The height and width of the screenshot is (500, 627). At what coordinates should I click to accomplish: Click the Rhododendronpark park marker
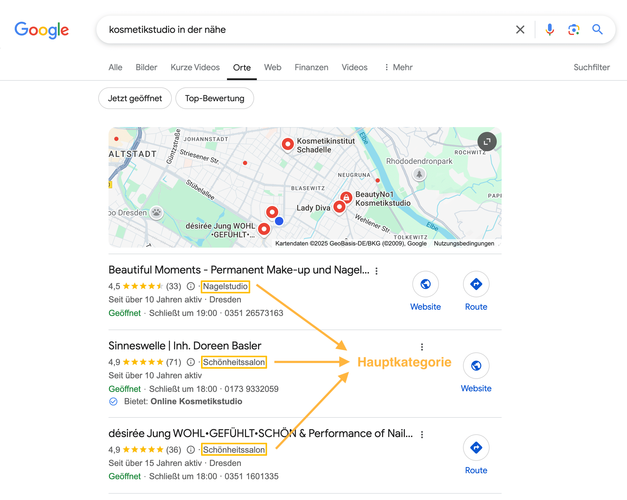[x=419, y=174]
